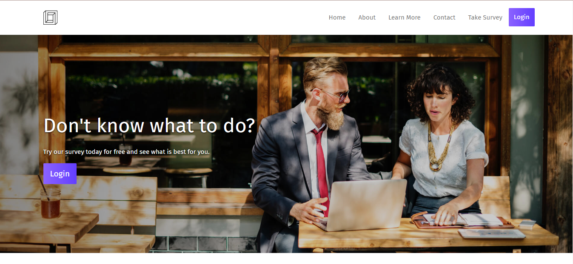Click the silver laptop in hero image
The width and height of the screenshot is (573, 264).
tap(361, 204)
